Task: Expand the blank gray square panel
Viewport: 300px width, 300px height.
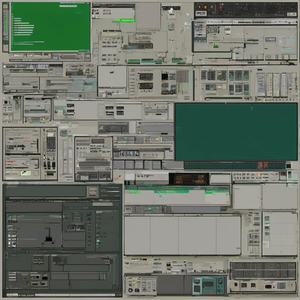Action: click(x=112, y=76)
